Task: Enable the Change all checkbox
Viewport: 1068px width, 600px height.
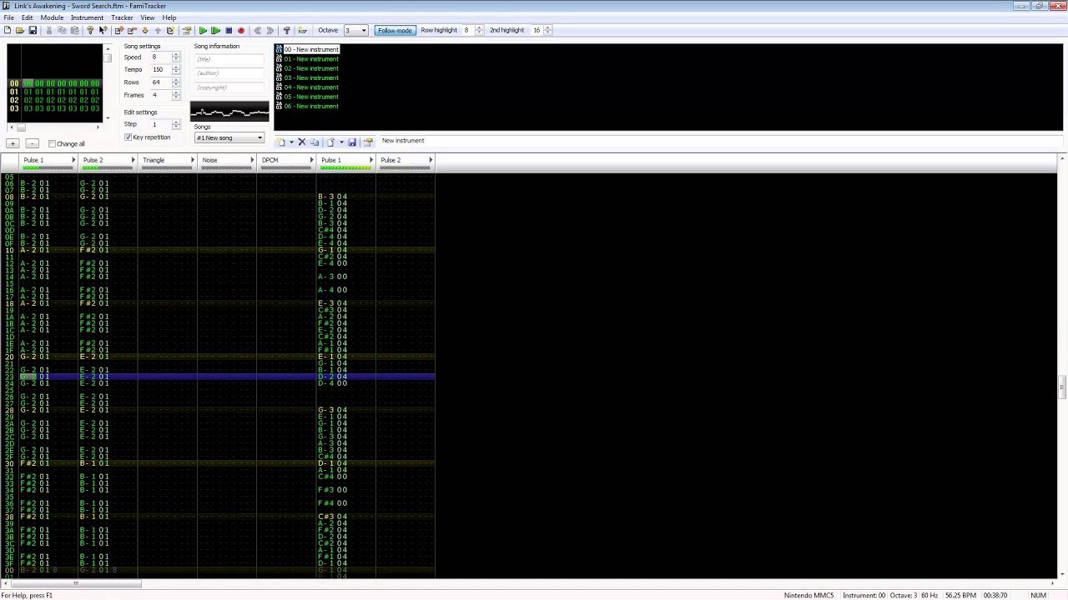Action: tap(53, 144)
